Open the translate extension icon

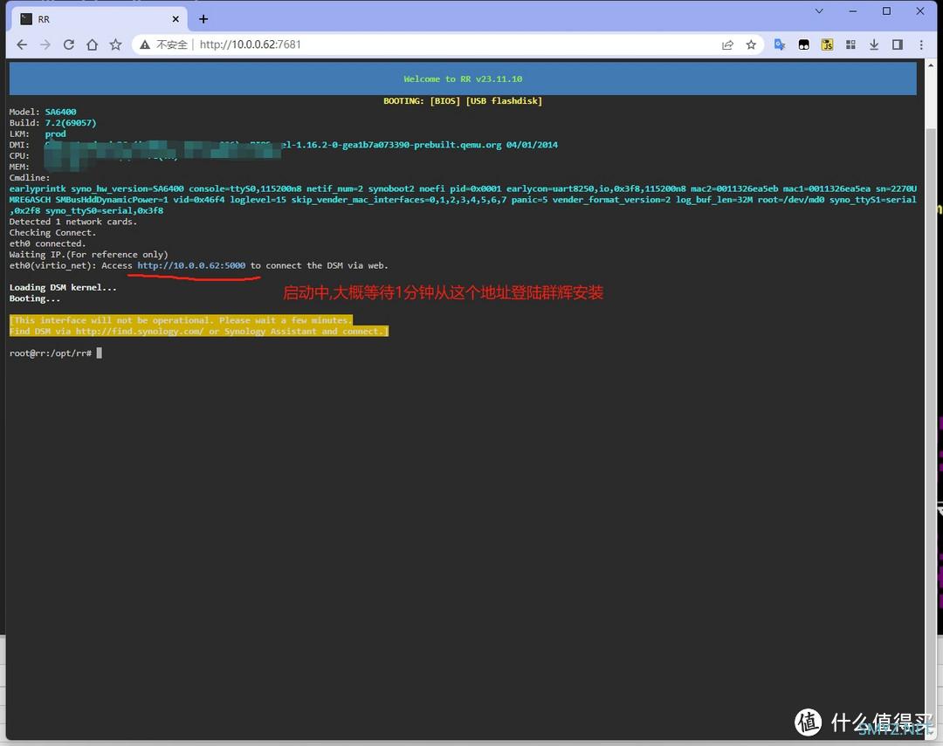coord(780,44)
